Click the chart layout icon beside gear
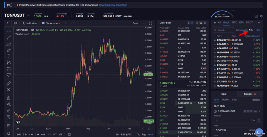This screenshot has width=267, height=137. (x=256, y=16)
